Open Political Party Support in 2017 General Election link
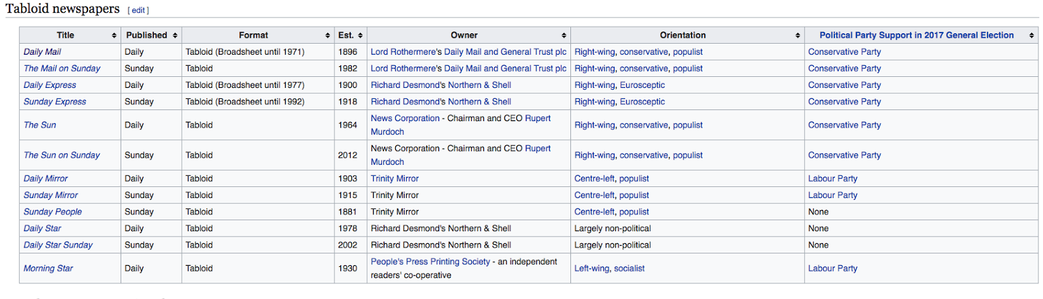Screen dimensions: 1043x299 tap(917, 35)
